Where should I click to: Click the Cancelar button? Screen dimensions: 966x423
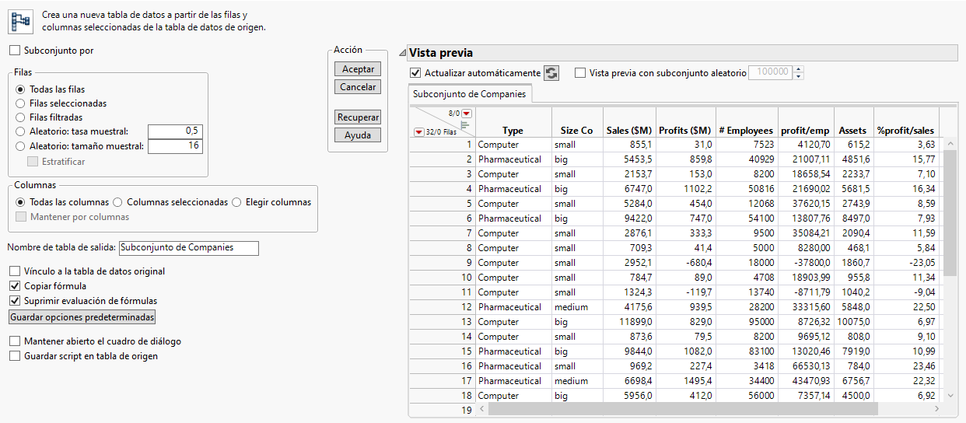point(358,87)
